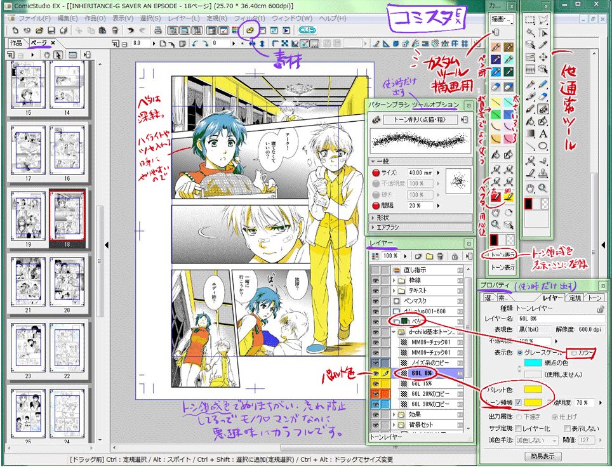Collapse the d-child基本トーン folder
This screenshot has width=612, height=467.
[x=394, y=332]
